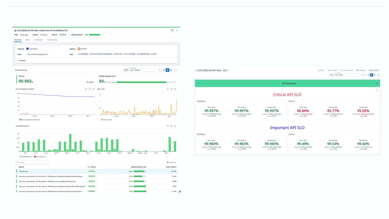The height and width of the screenshot is (219, 389).
Task: Star the file-data SLO dashboard
Action: (x=196, y=70)
